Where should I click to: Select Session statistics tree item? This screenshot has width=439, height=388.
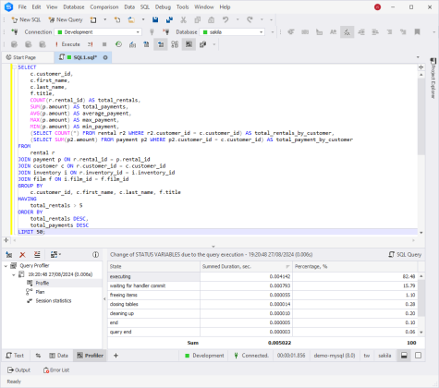point(54,301)
